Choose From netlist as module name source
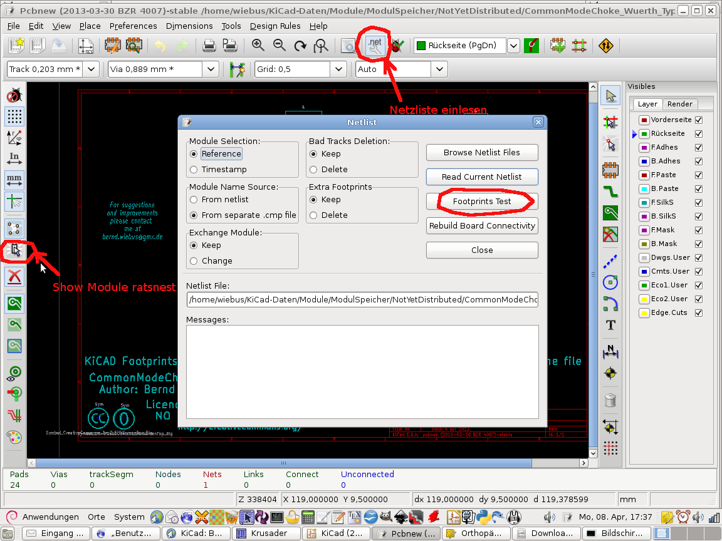The width and height of the screenshot is (722, 541). point(219,199)
